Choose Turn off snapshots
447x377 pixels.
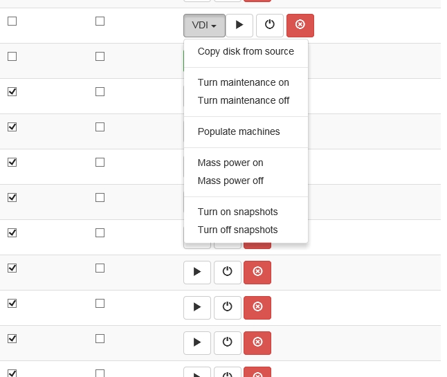tap(237, 230)
